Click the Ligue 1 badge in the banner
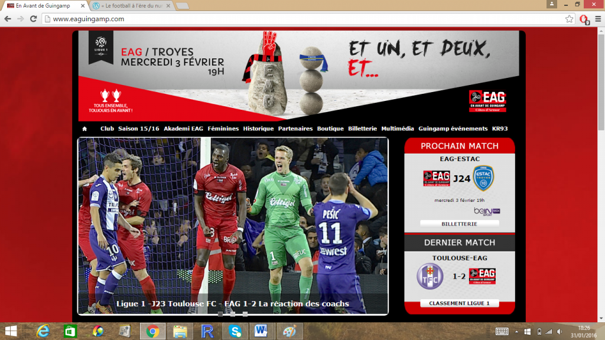 coord(101,47)
